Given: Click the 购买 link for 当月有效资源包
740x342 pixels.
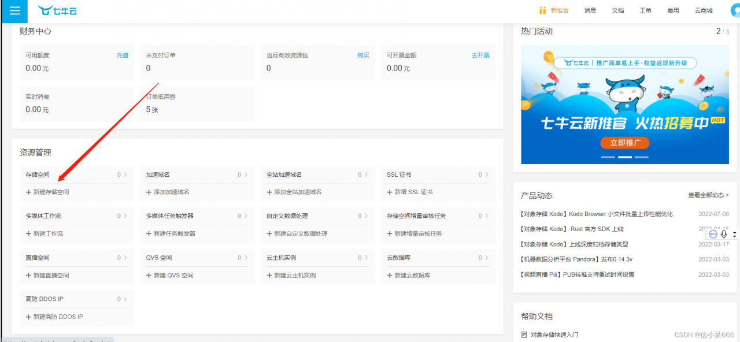Looking at the screenshot, I should pyautogui.click(x=363, y=55).
